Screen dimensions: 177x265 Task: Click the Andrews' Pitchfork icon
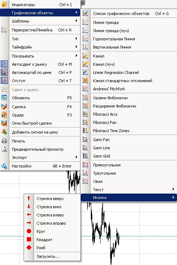[x=85, y=89]
